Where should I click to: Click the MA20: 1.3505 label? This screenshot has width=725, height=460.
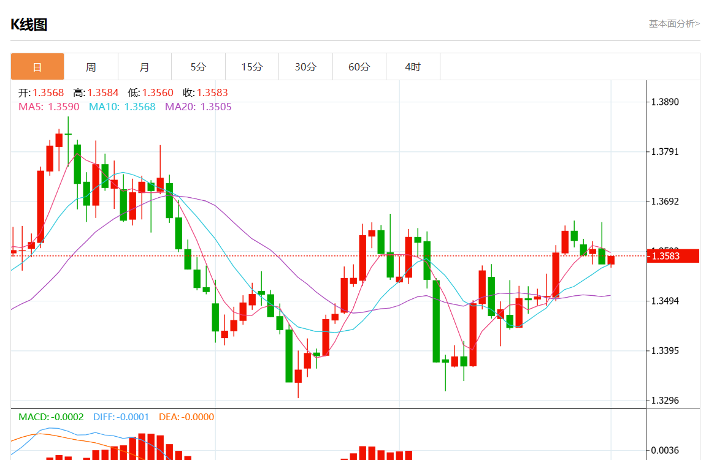click(198, 107)
